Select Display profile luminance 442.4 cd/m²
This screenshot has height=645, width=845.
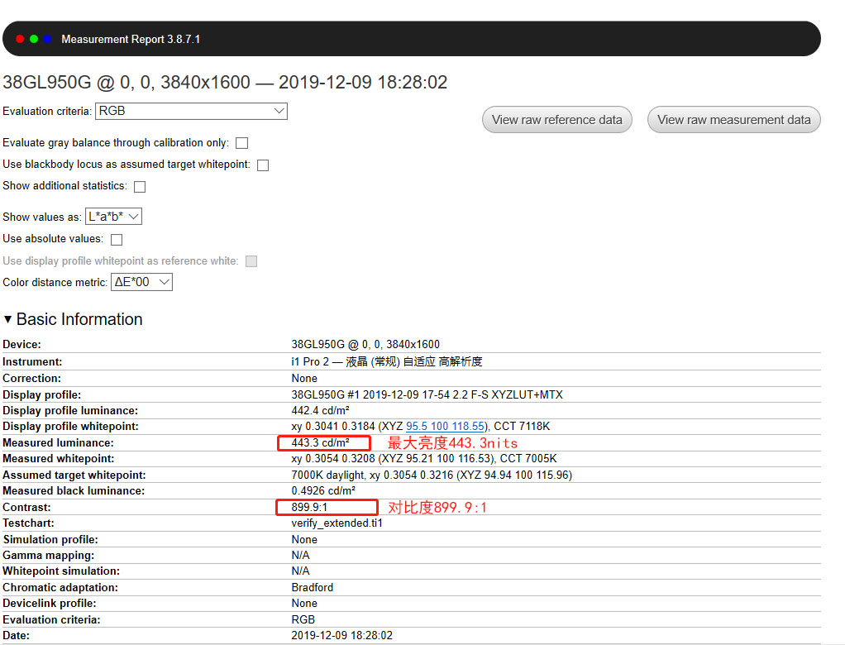tap(320, 411)
